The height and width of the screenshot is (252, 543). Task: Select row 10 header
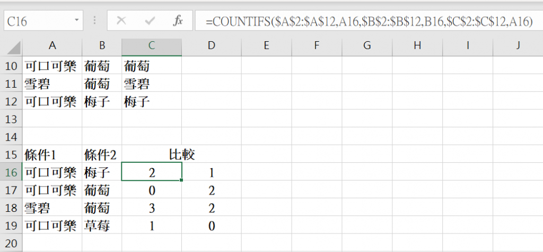(x=12, y=65)
